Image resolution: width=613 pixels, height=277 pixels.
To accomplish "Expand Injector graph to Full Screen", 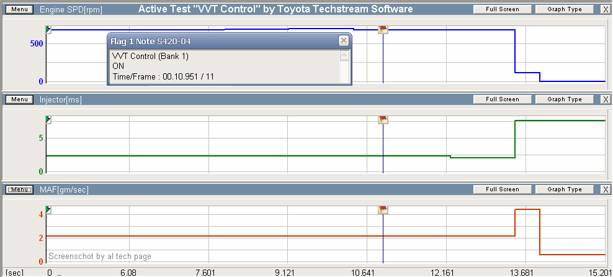I will click(502, 99).
